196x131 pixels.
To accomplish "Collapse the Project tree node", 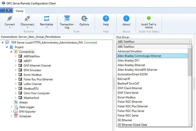I will coord(7,47).
